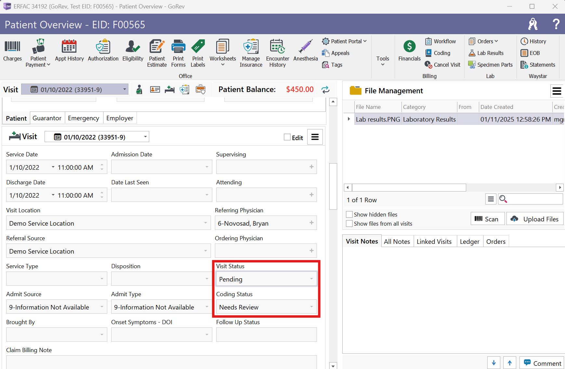Open Eligibility check icon
Viewport: 565px width, 369px height.
tap(133, 50)
